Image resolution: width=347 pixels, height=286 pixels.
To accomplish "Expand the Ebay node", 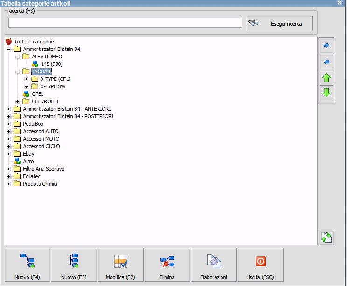I will point(9,154).
